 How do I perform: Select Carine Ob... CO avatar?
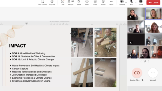pos(137,73)
